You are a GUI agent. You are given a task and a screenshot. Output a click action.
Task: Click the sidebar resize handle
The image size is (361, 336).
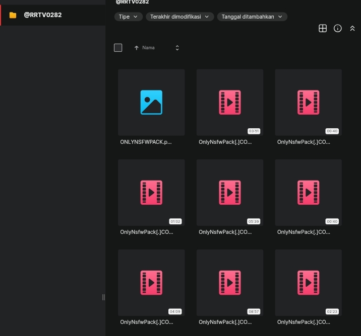click(103, 297)
